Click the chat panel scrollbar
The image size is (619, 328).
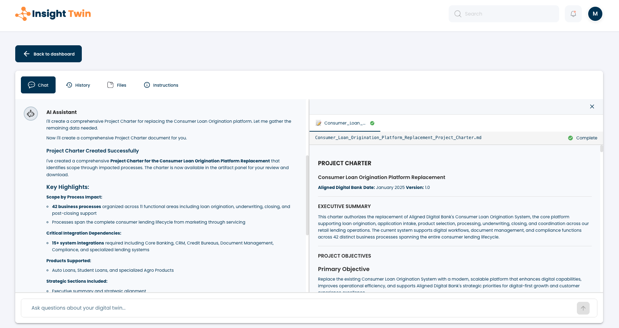307,195
